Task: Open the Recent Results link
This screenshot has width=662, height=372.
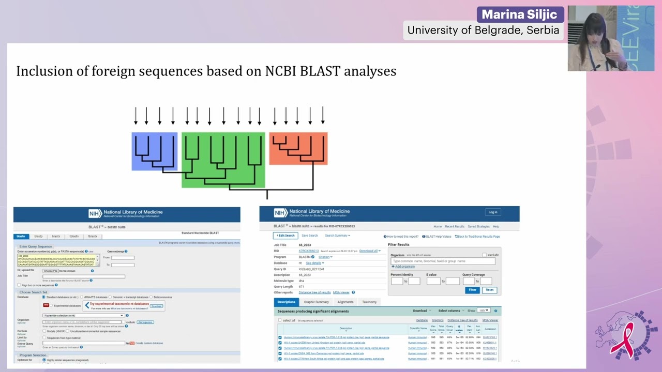Action: (455, 226)
